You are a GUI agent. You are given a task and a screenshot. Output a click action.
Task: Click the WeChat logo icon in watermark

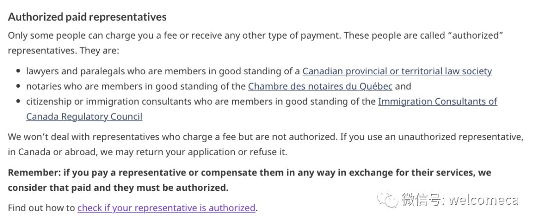387,199
